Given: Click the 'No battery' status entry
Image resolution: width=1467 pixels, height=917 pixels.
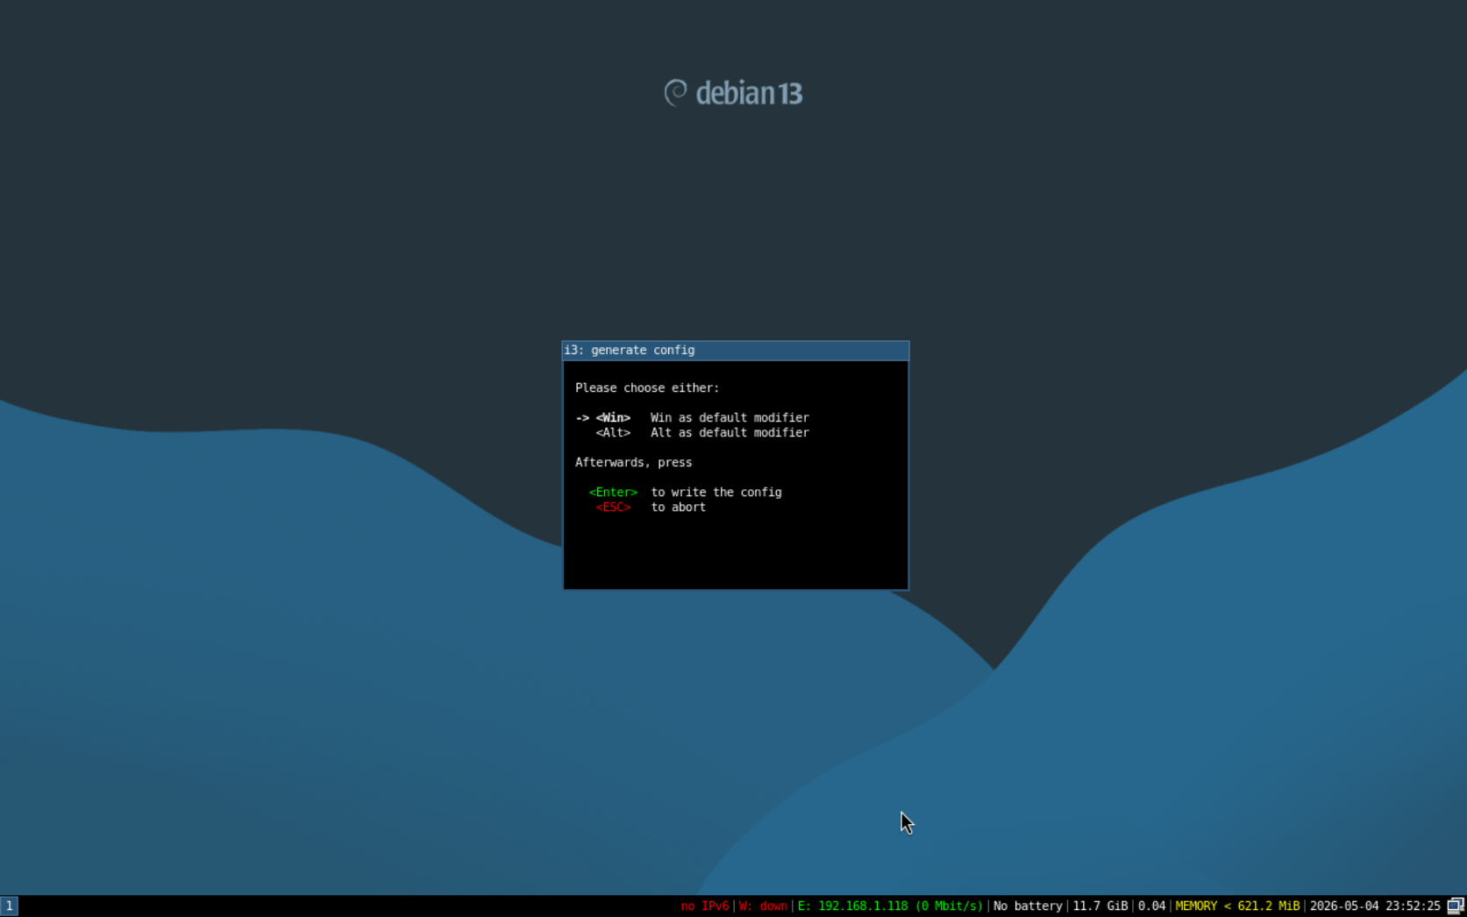Looking at the screenshot, I should (1028, 906).
